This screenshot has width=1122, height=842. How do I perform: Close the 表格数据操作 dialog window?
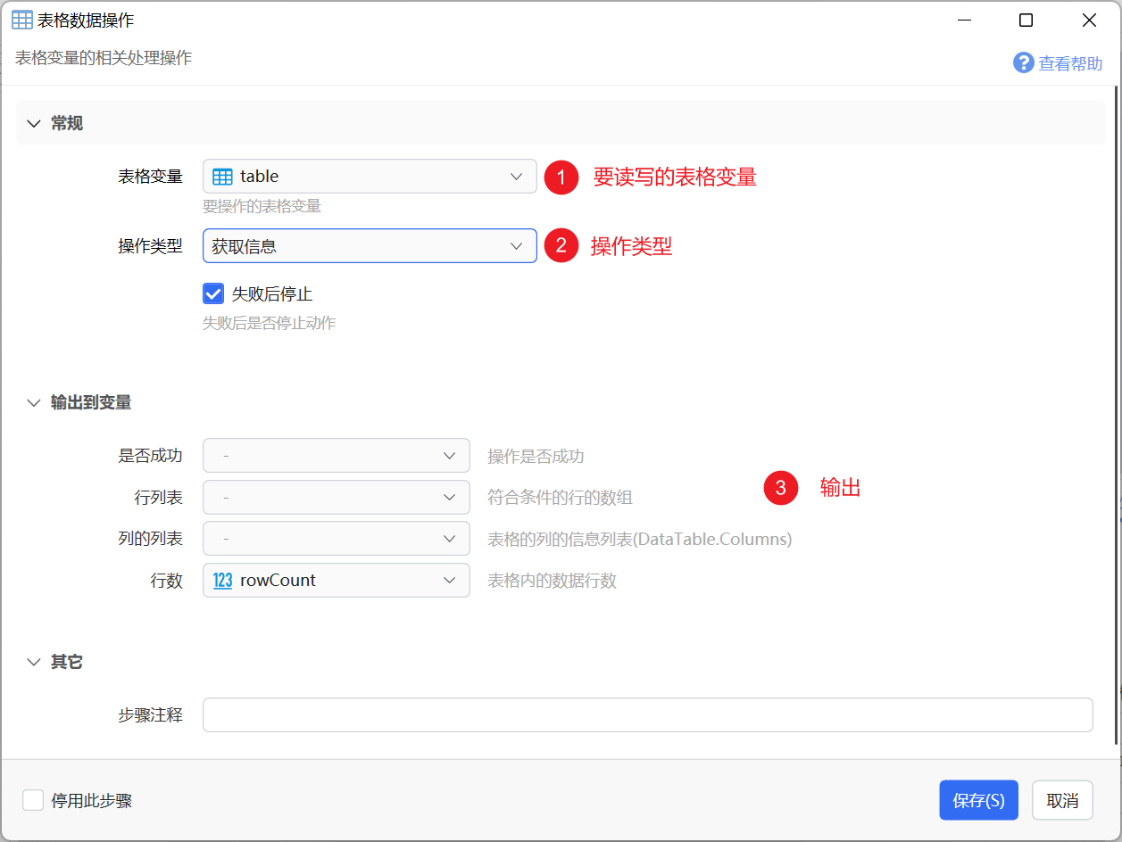pos(1089,21)
